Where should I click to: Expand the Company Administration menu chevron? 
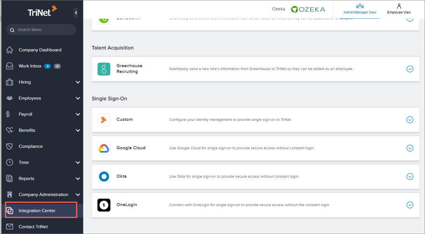click(x=78, y=195)
